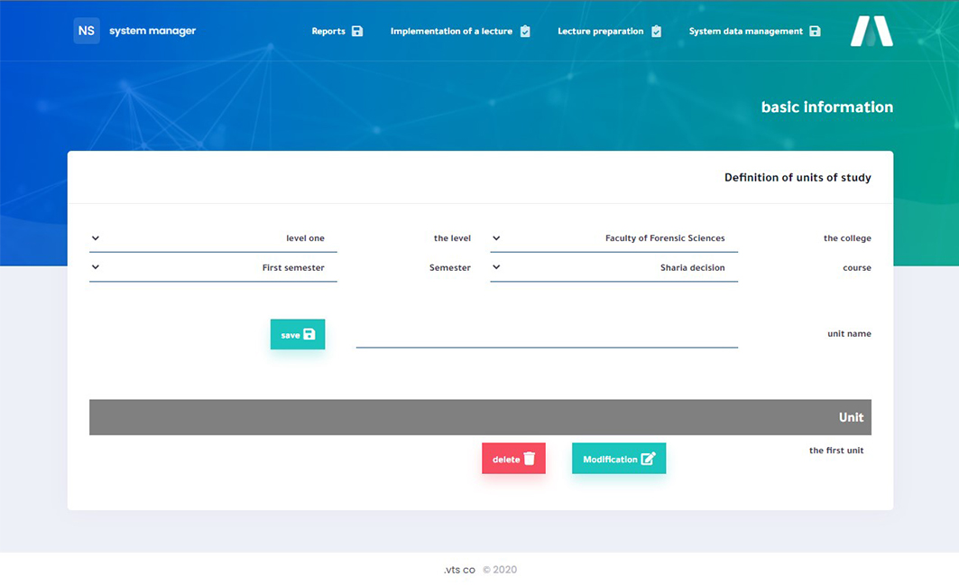Expand the level dropdown showing level one
The image size is (959, 586).
pyautogui.click(x=213, y=238)
